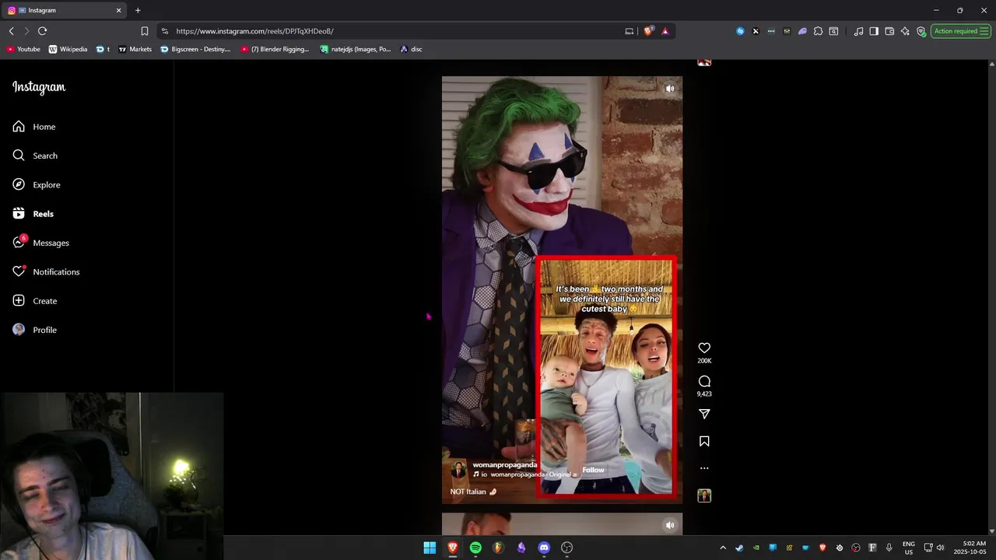The image size is (996, 560).
Task: Close the Instagram tab
Action: coord(118,10)
